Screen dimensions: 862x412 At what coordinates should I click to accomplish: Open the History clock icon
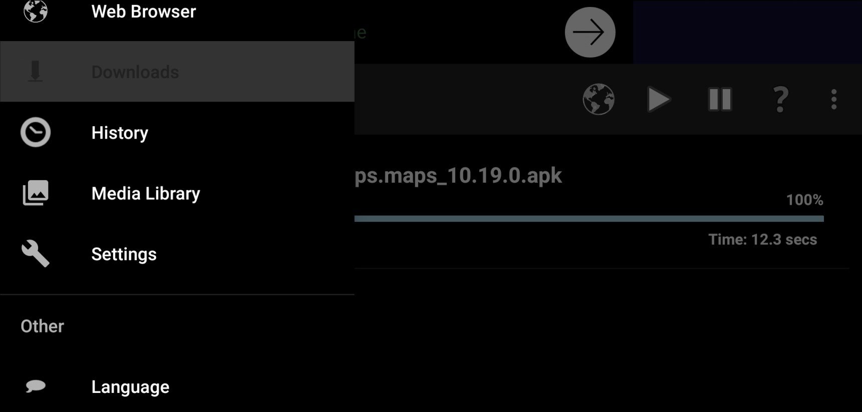click(x=35, y=133)
